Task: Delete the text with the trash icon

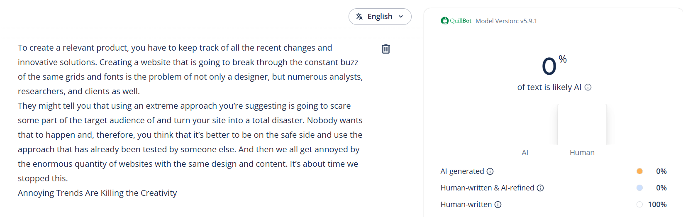Action: 385,49
